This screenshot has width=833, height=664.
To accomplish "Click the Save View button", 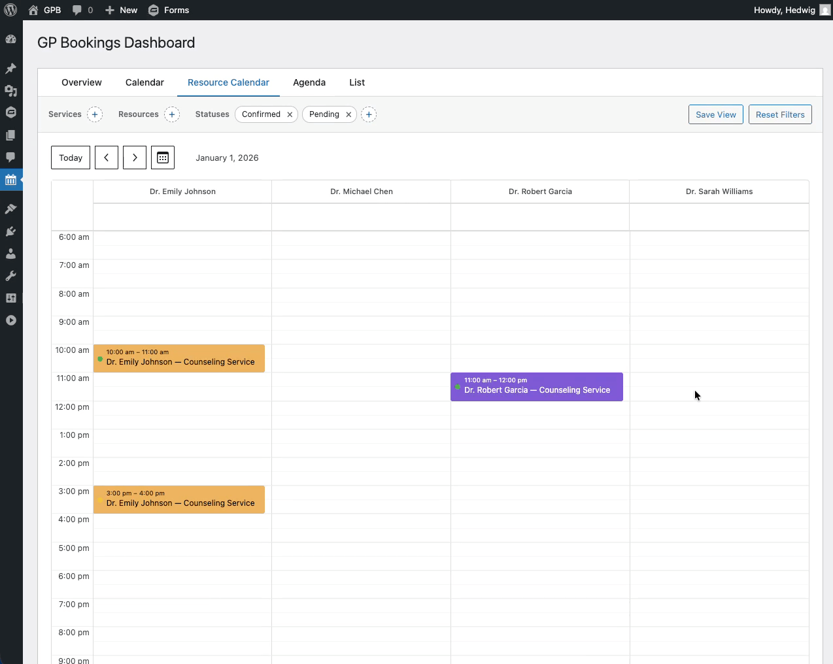I will click(715, 114).
